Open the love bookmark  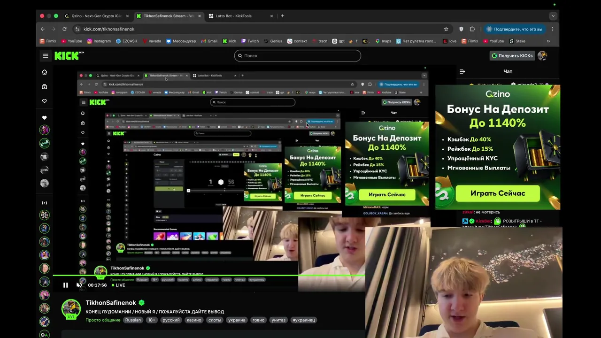point(449,41)
